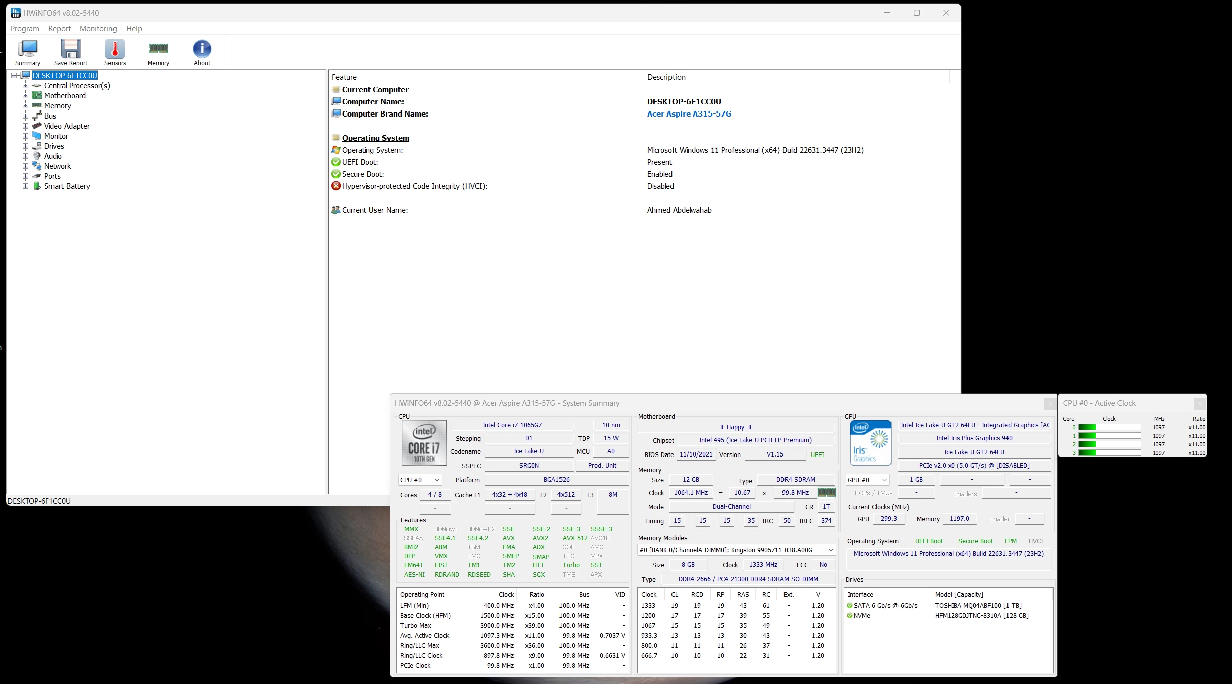Click the Description column header
The height and width of the screenshot is (684, 1232).
pyautogui.click(x=797, y=77)
